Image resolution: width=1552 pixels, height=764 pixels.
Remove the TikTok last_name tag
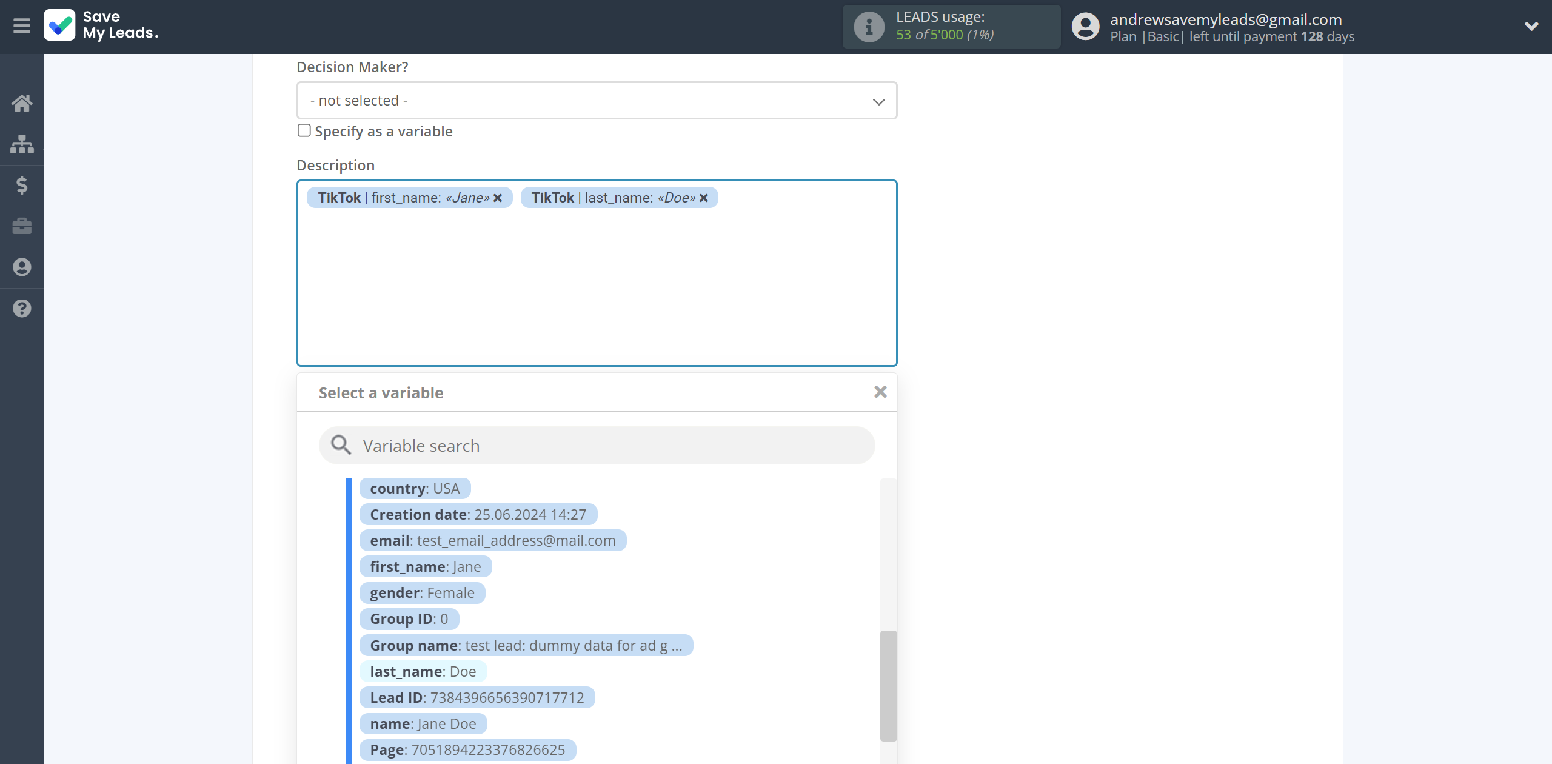(x=704, y=198)
